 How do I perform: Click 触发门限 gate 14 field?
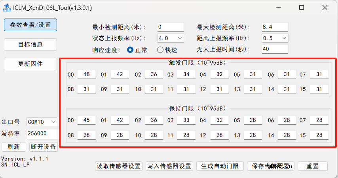[287, 90]
